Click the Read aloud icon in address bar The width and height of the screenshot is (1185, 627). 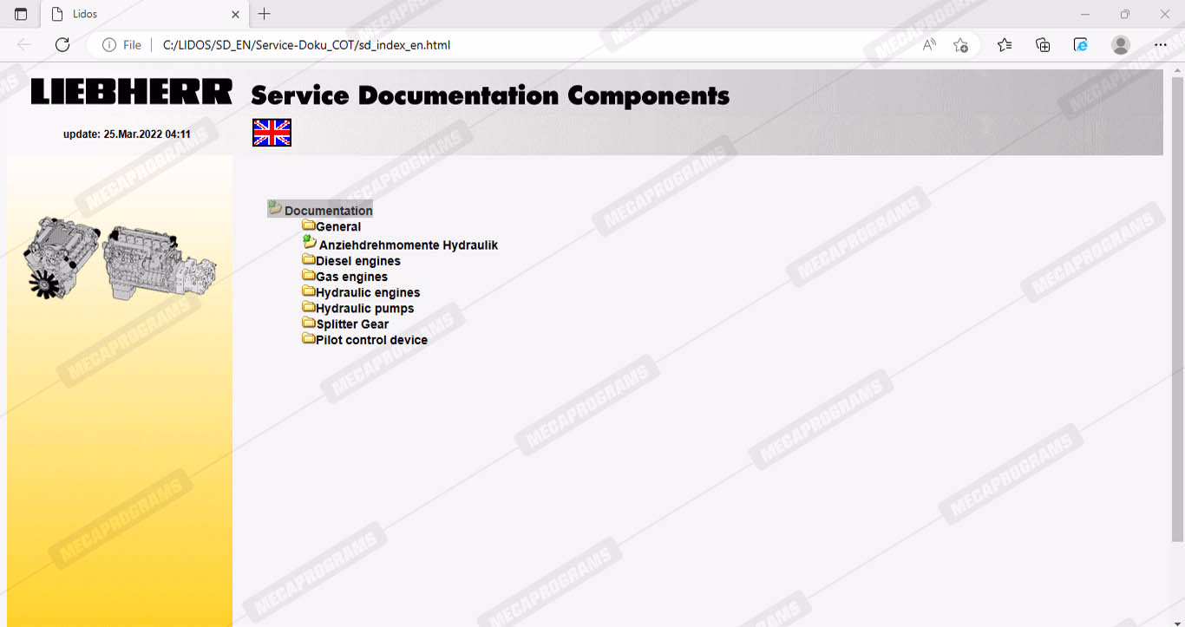click(x=929, y=45)
